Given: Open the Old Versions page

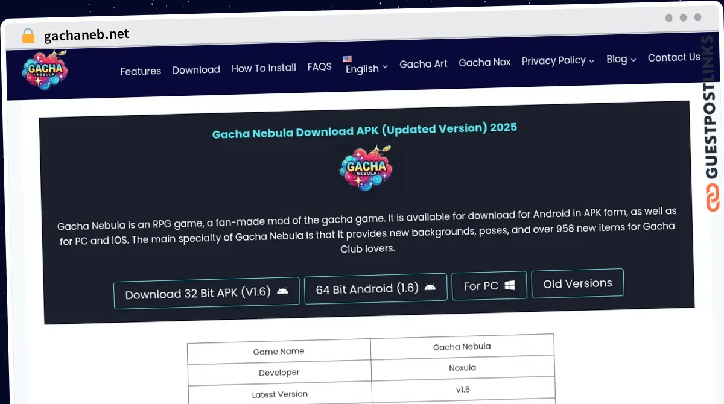Looking at the screenshot, I should point(577,283).
